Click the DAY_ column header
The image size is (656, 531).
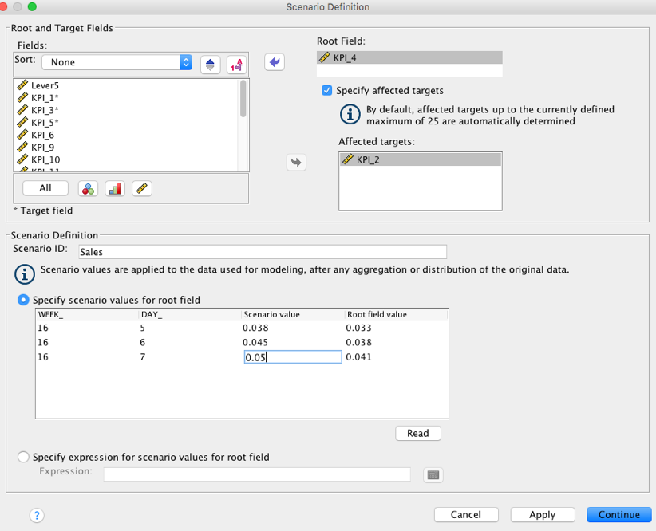(191, 314)
